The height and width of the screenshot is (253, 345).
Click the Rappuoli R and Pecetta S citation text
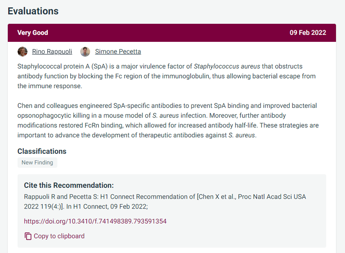(x=165, y=202)
